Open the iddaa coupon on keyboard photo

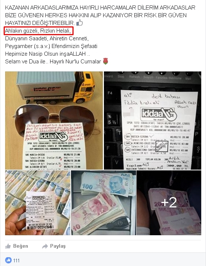(153, 121)
